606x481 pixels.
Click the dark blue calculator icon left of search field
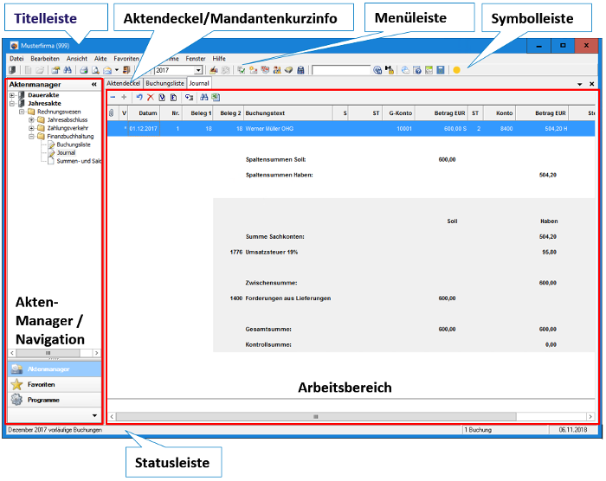coord(300,70)
